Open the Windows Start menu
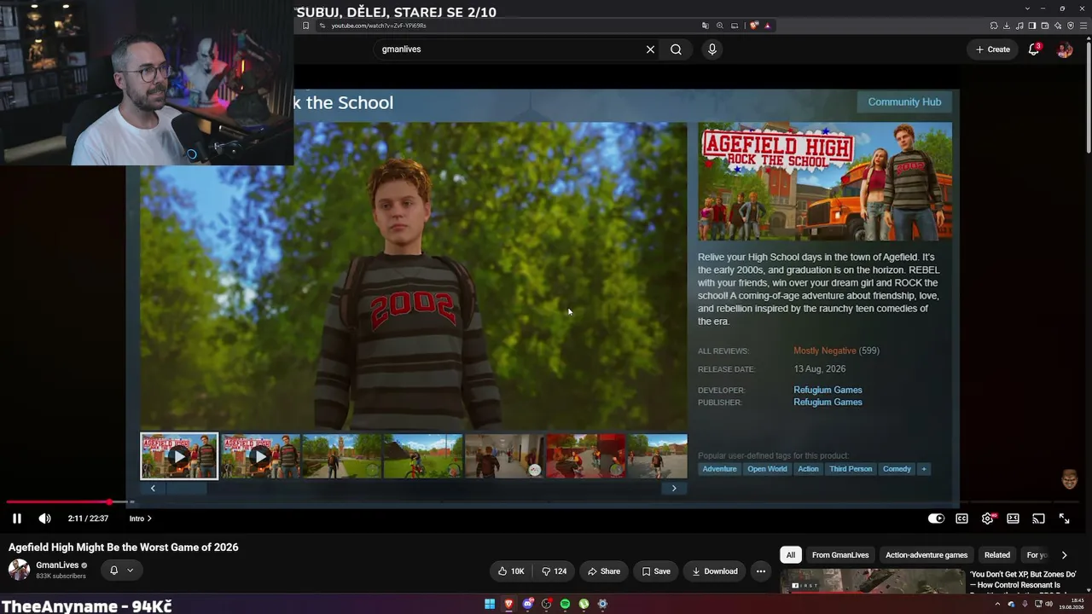 click(x=490, y=604)
